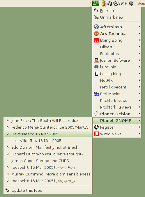
Task: Open the NetFlix feed entry
Action: [x=117, y=80]
